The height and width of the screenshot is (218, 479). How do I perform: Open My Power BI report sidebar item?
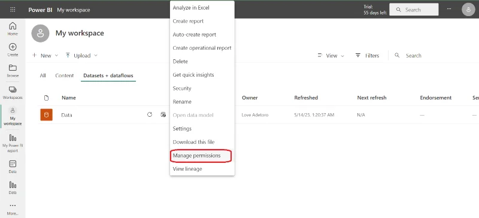(13, 143)
